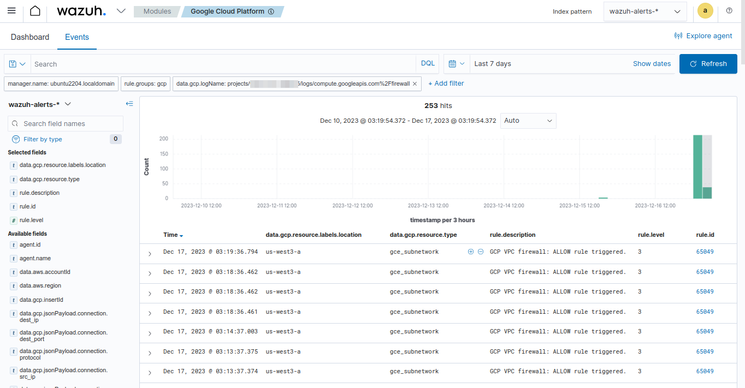This screenshot has height=388, width=745.
Task: Select data.gcp.jsonPayload.connection.dest_port field
Action: coord(63,336)
